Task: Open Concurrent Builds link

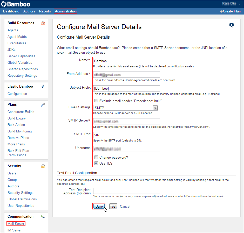Action: coord(21,112)
